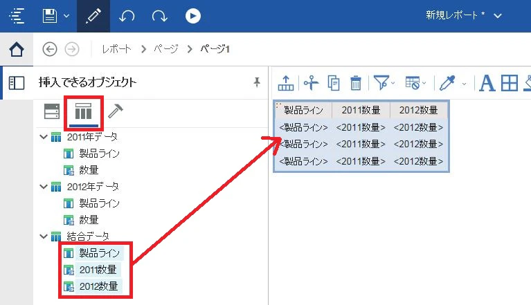Navigate forward with the right arrow circle
The height and width of the screenshot is (305, 531).
pyautogui.click(x=72, y=49)
